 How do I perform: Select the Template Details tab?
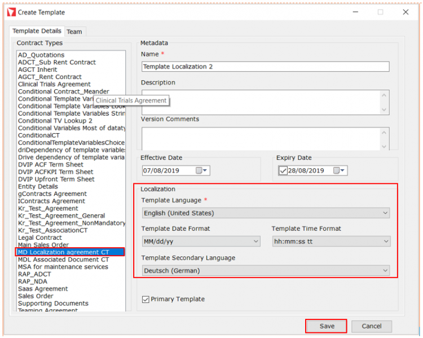[x=37, y=31]
